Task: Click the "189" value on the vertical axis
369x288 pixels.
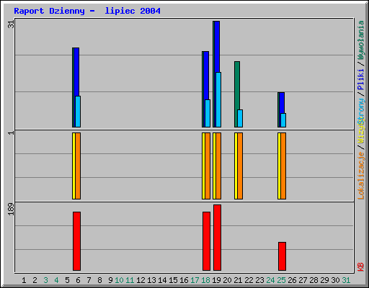Action: [x=11, y=209]
